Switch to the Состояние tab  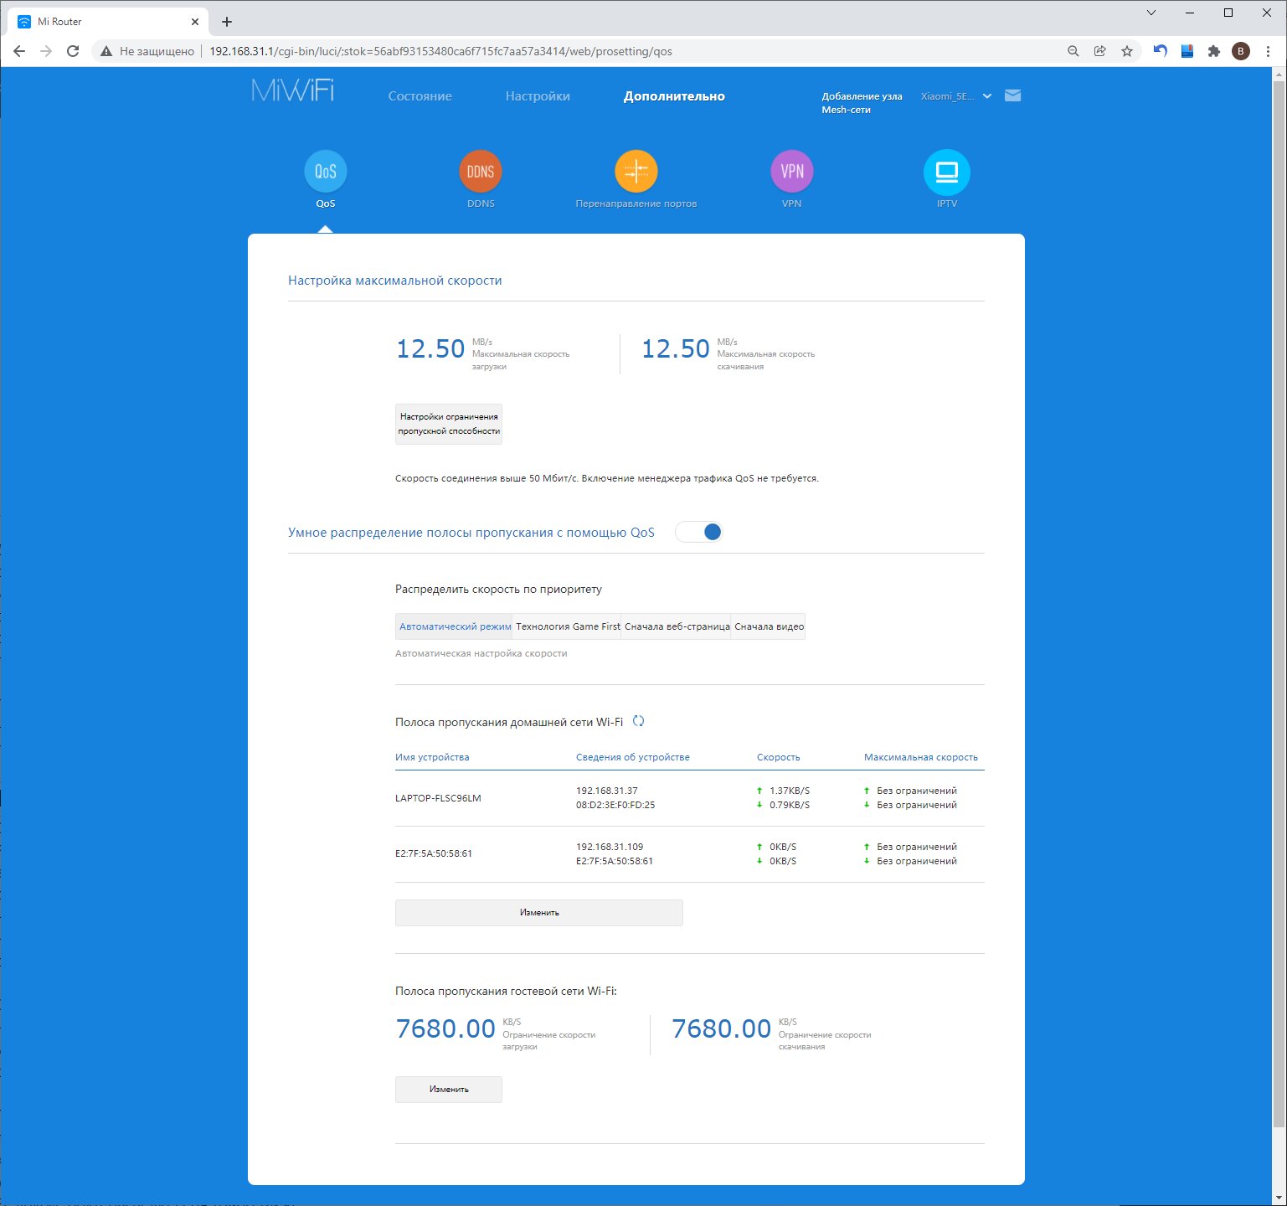(x=420, y=96)
